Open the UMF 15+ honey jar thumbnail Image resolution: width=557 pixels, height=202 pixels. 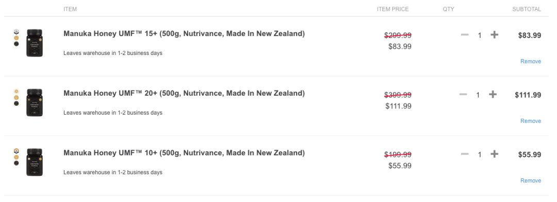click(35, 43)
